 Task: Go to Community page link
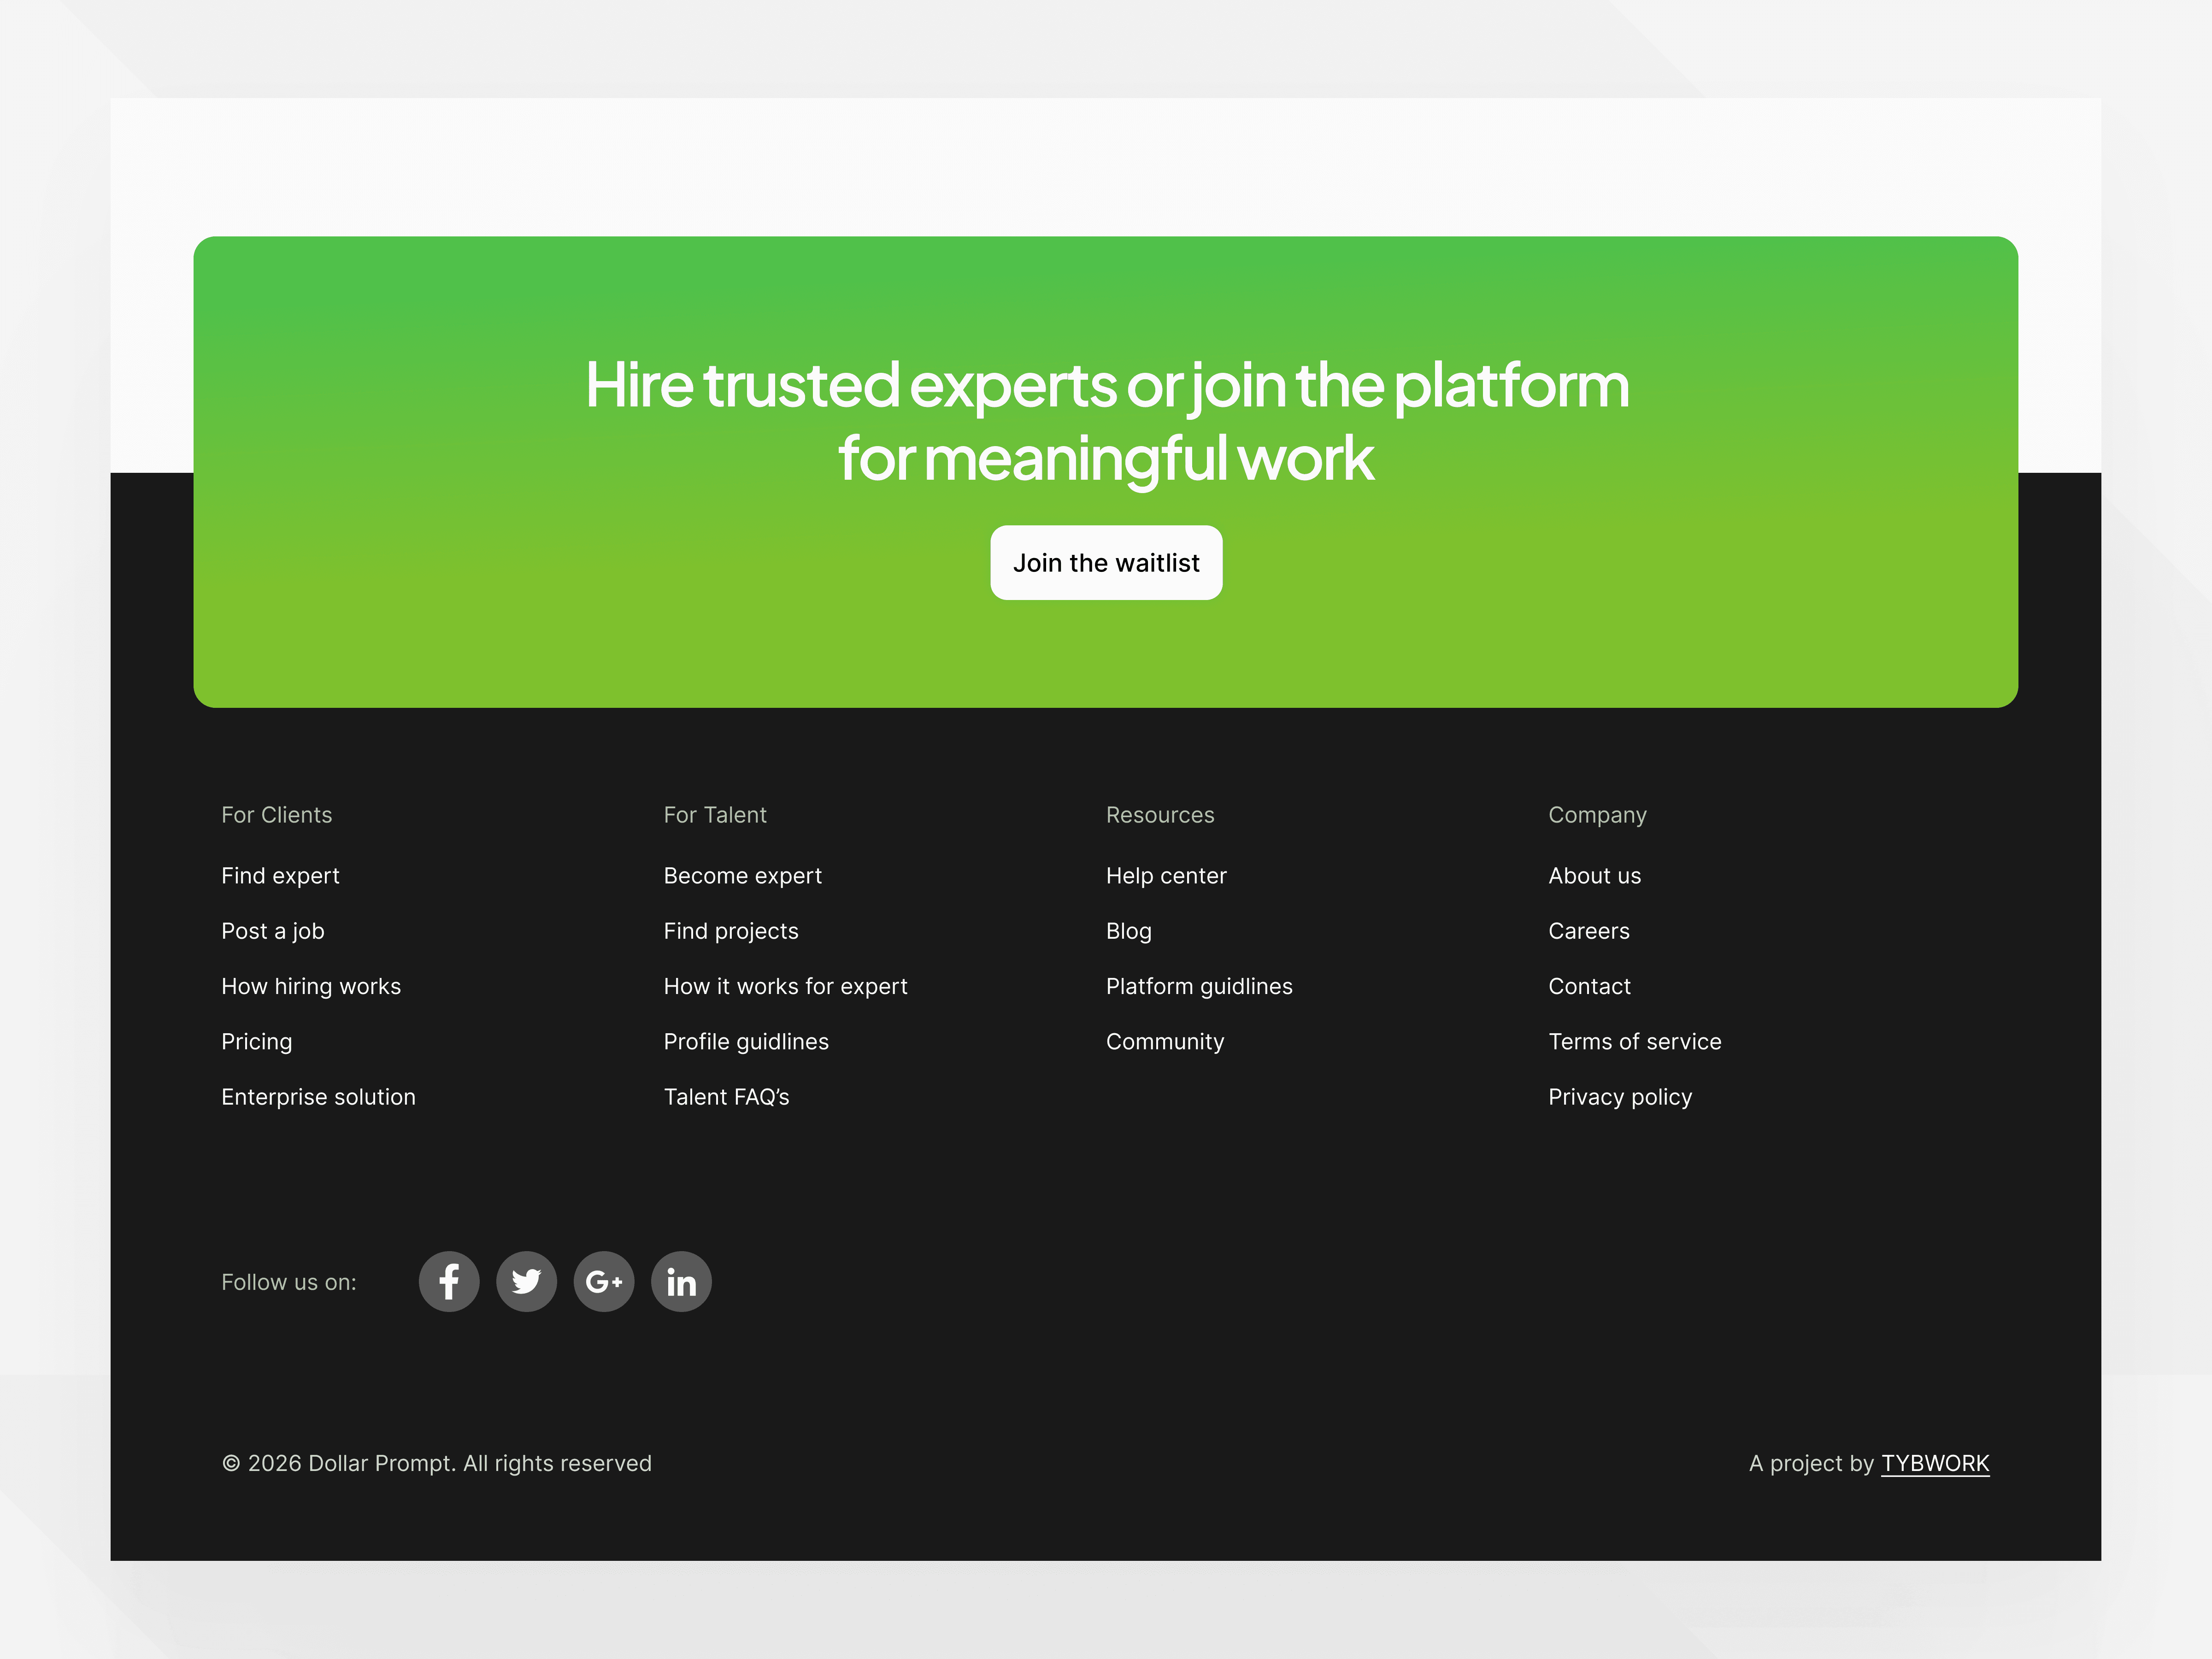point(1165,1041)
